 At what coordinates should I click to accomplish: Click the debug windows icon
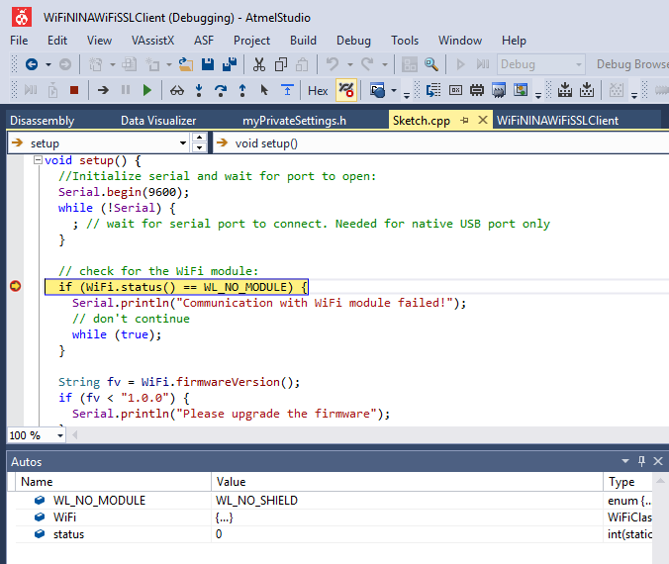pos(378,90)
